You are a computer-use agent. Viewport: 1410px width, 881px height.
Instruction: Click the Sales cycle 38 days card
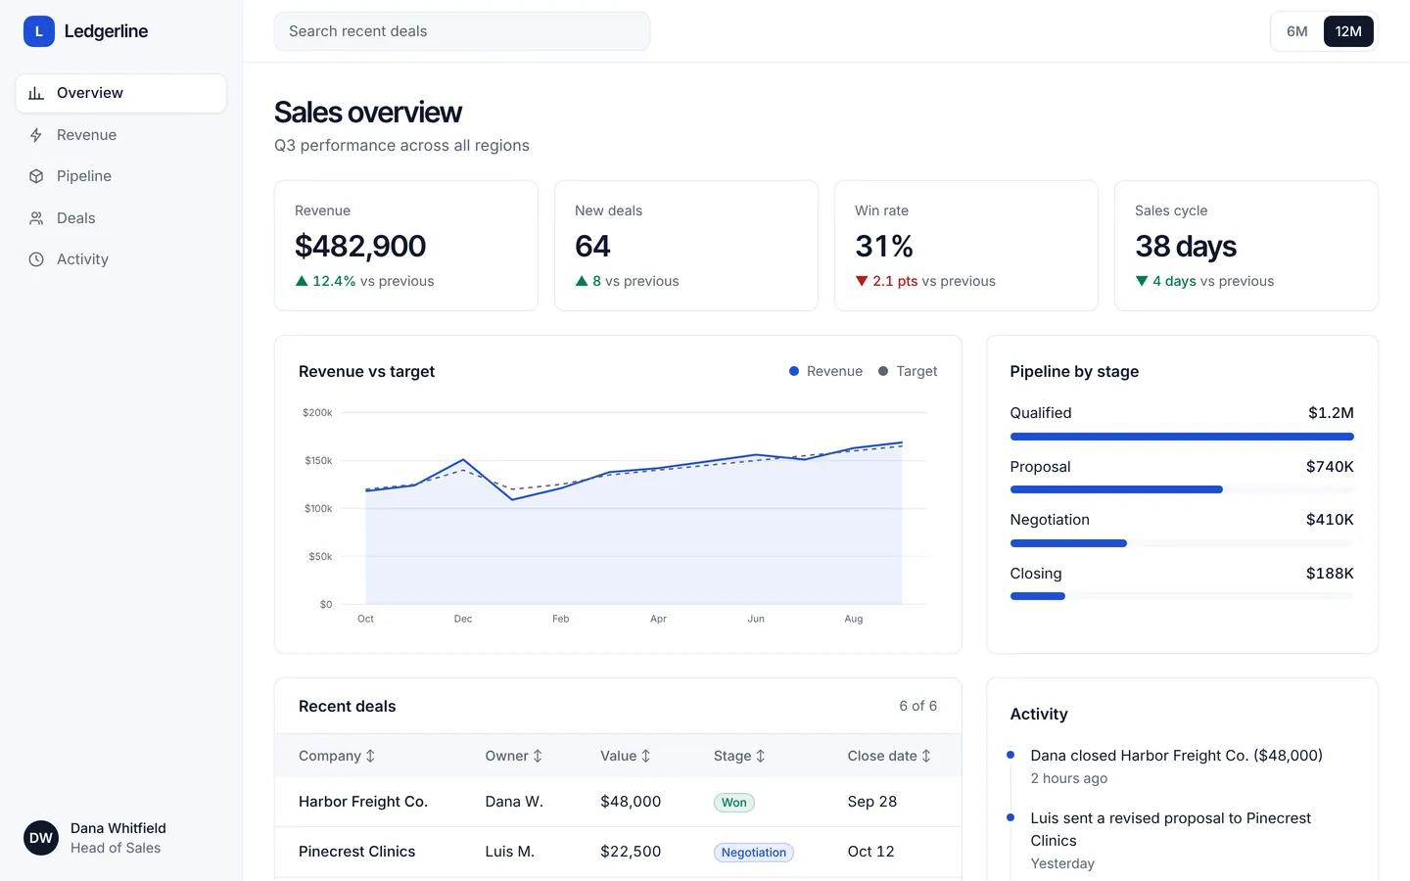[1246, 246]
